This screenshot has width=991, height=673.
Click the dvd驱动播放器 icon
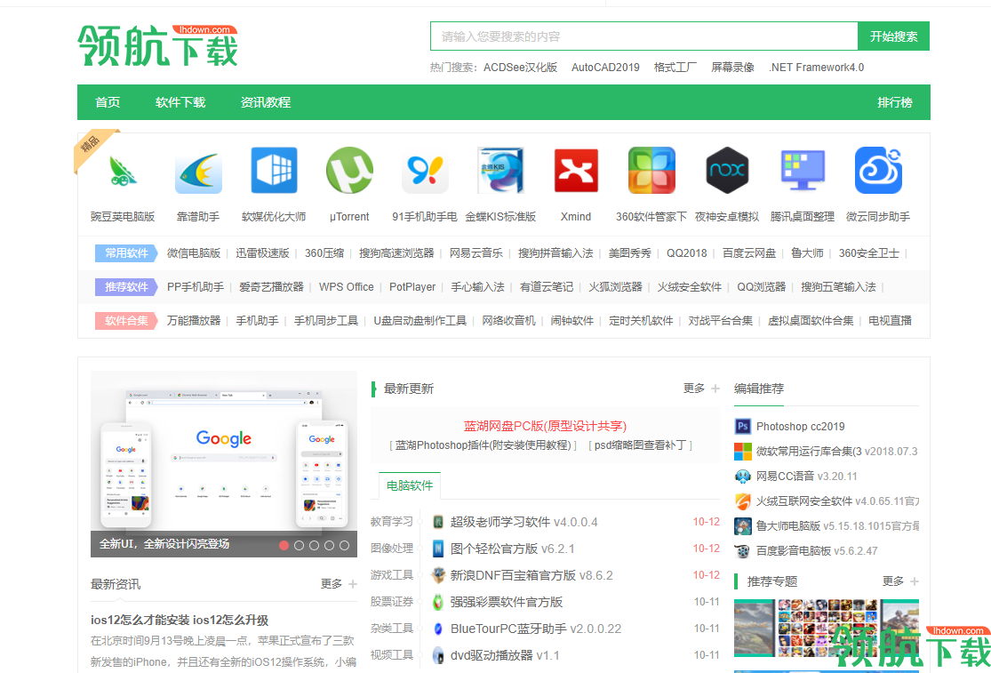[438, 655]
